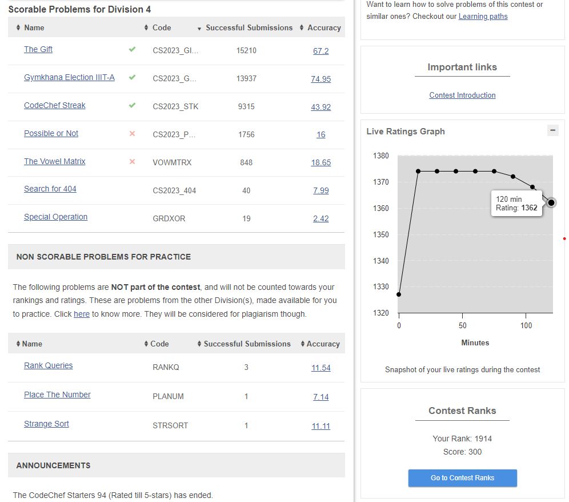Follow the Learning paths link
Image resolution: width=569 pixels, height=502 pixels.
click(483, 16)
